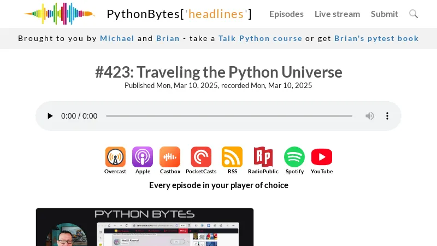
Task: Follow the Michael host link
Action: click(x=117, y=38)
